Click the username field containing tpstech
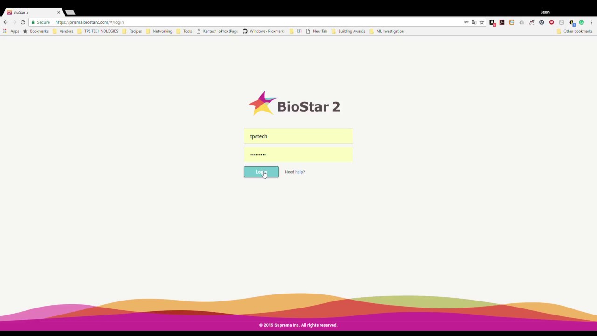 tap(298, 136)
